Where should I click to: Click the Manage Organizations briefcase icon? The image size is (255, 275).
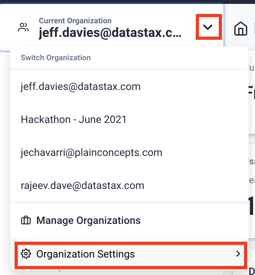26,220
